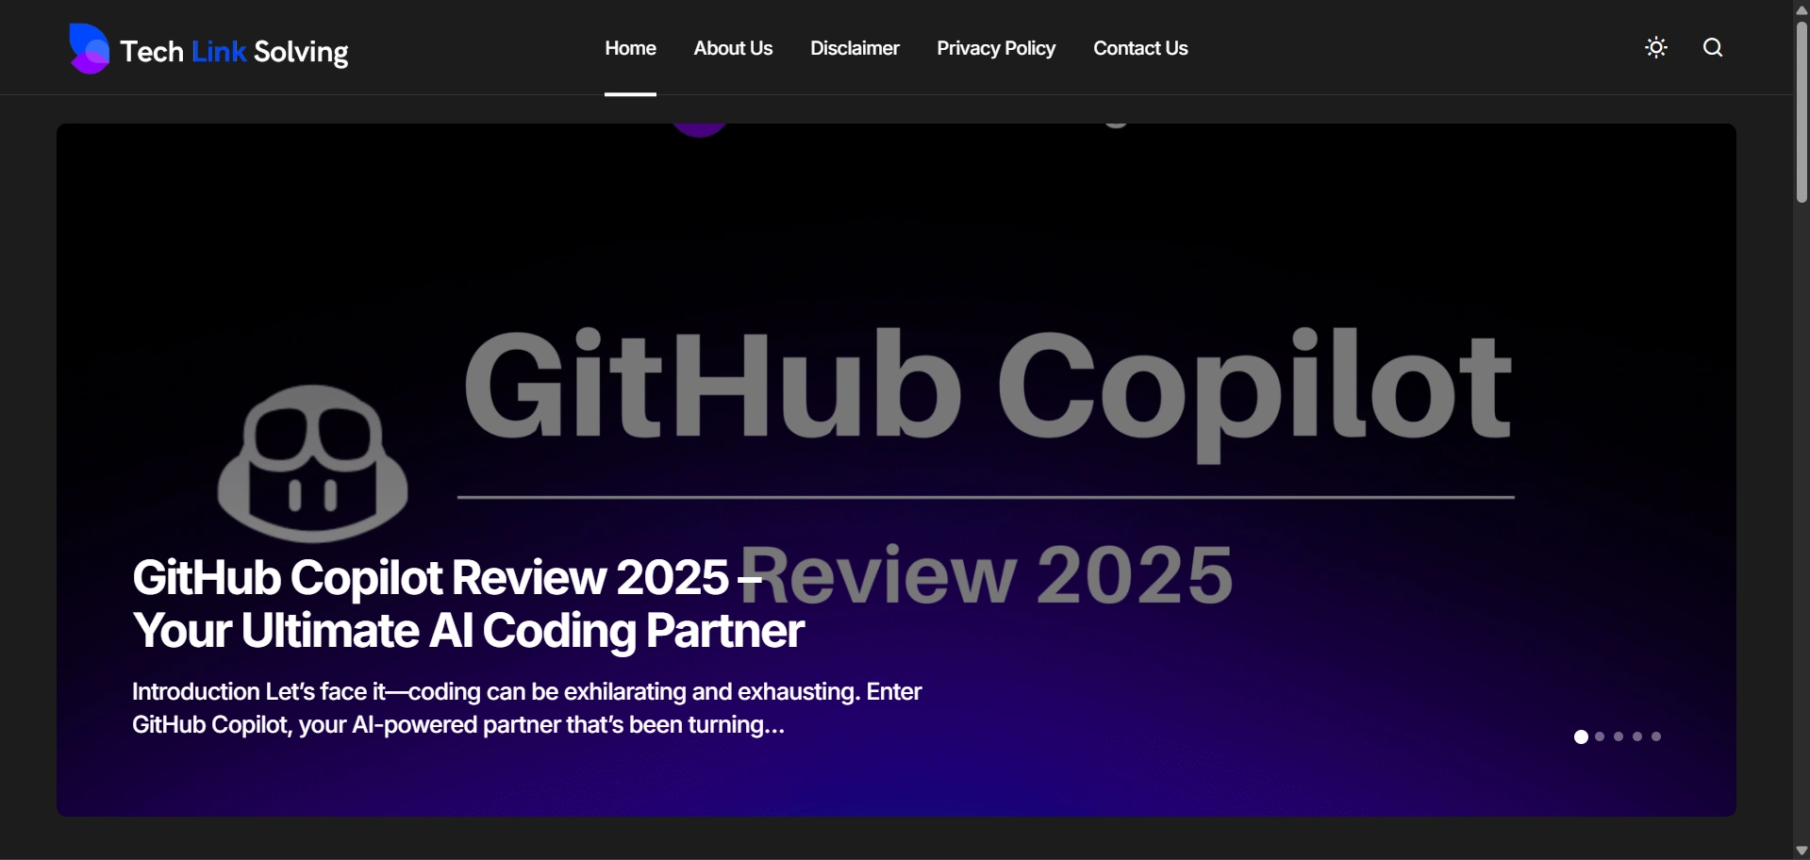Open the GitHub Copilot Review 2025 article headline

(469, 604)
